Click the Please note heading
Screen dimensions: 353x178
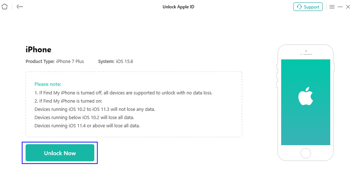click(48, 84)
